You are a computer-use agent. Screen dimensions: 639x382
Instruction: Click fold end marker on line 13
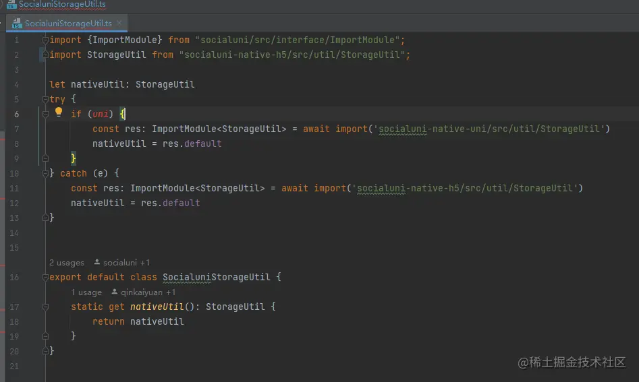45,218
